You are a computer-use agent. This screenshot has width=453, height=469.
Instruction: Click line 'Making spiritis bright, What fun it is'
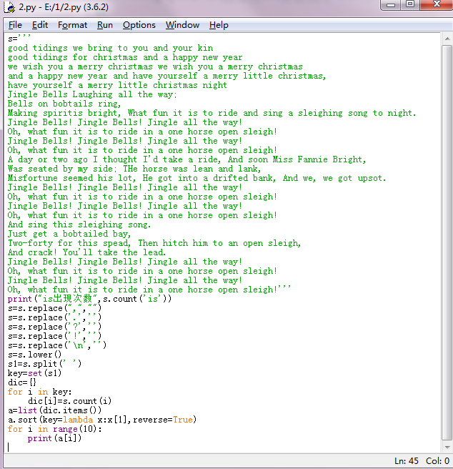coord(211,113)
